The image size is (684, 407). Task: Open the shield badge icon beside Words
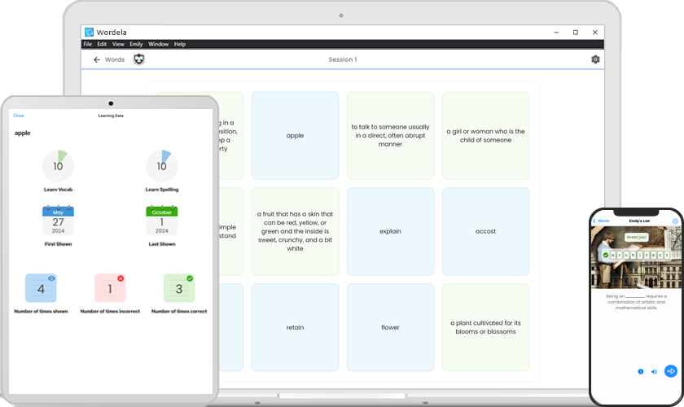pyautogui.click(x=138, y=59)
